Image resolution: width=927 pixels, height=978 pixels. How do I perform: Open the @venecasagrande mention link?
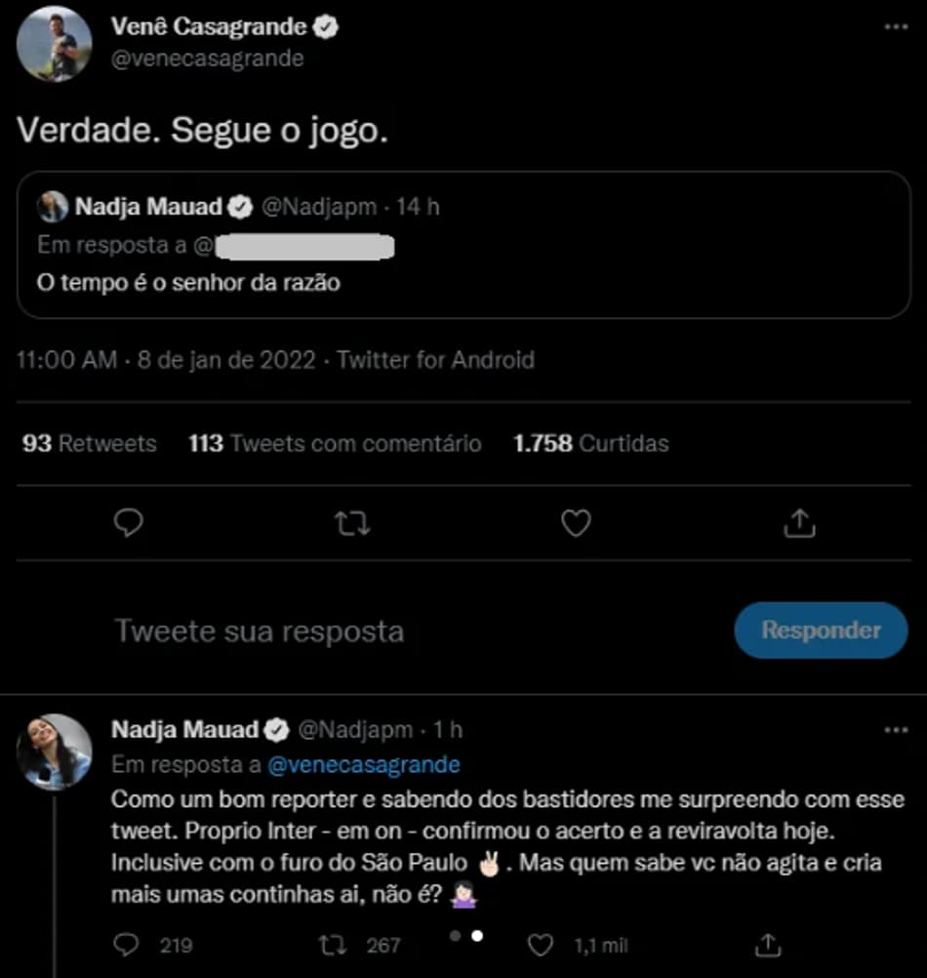tap(362, 763)
